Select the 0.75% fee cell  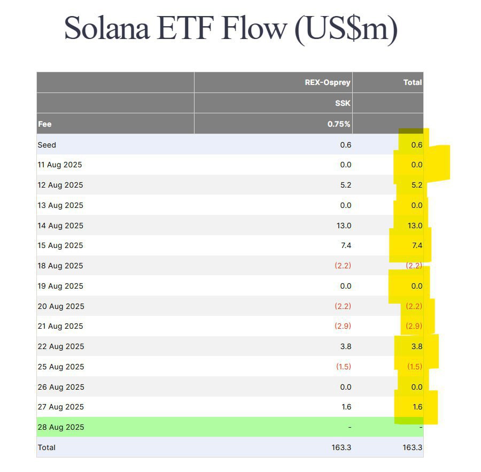339,124
